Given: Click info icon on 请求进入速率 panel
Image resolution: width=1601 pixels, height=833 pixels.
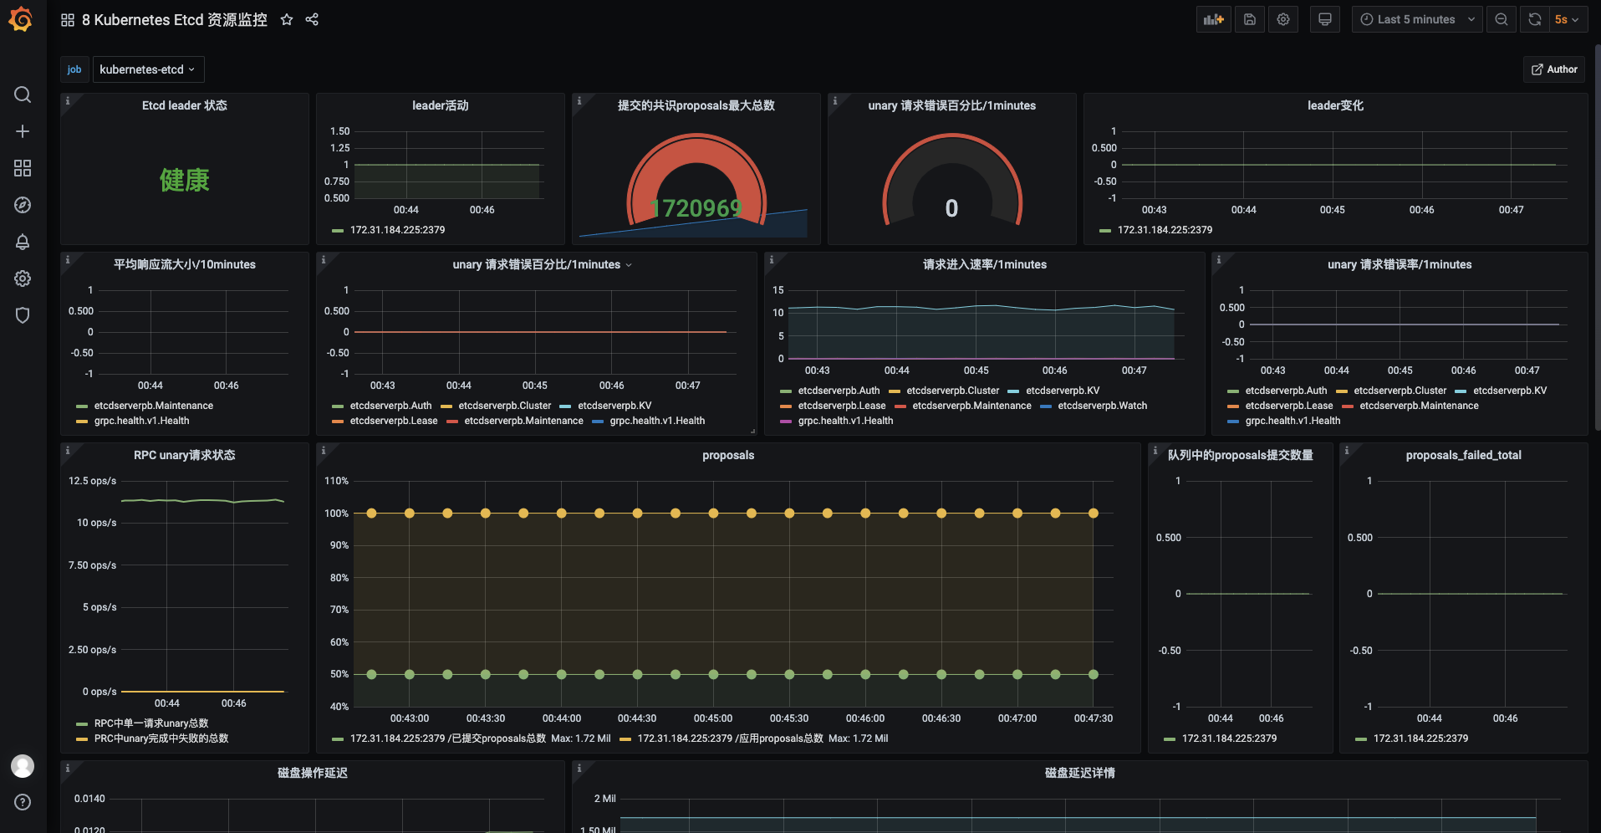Looking at the screenshot, I should point(772,259).
